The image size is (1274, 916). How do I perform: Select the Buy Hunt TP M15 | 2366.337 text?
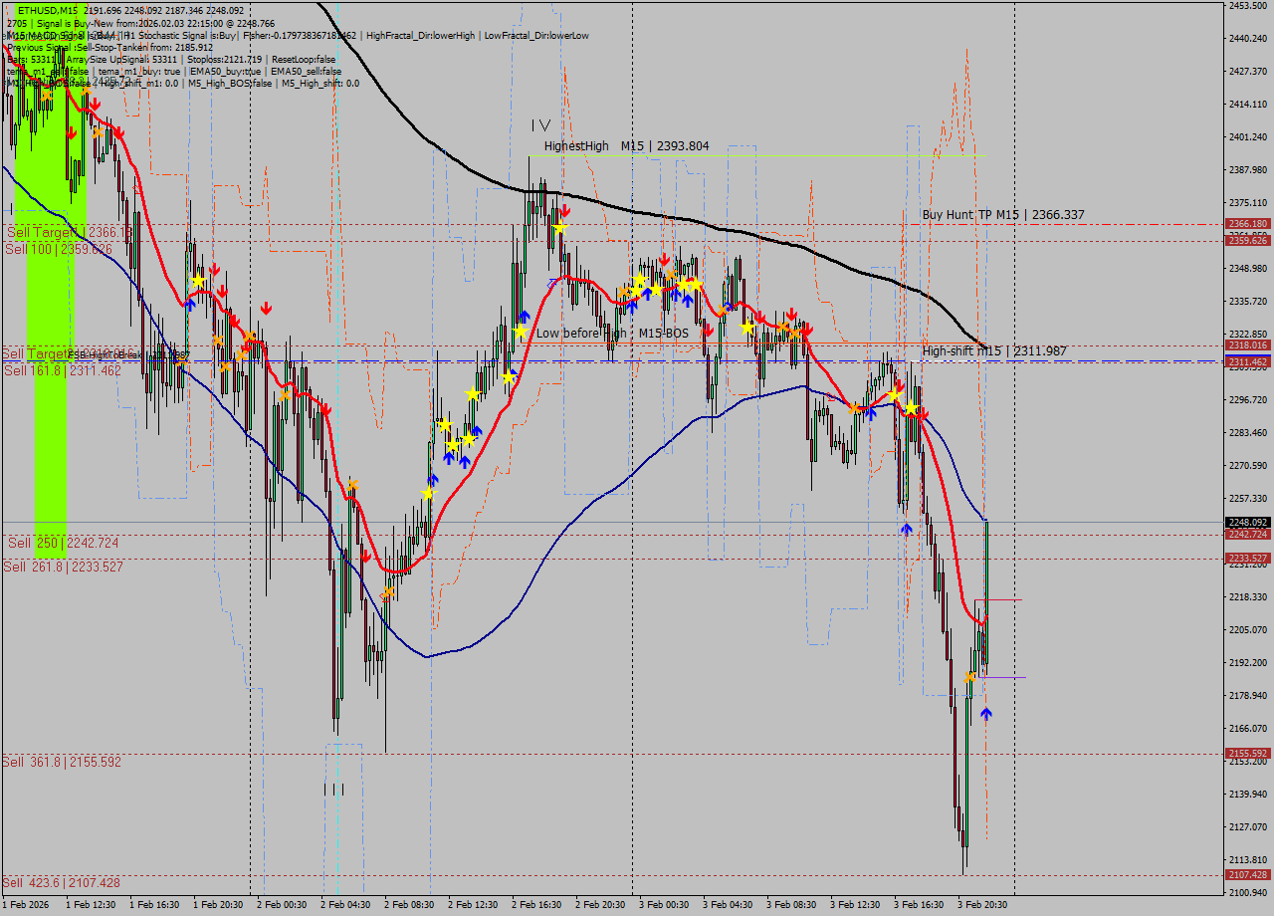(x=1003, y=214)
